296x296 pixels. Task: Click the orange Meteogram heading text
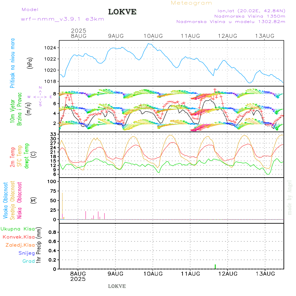tap(191, 3)
